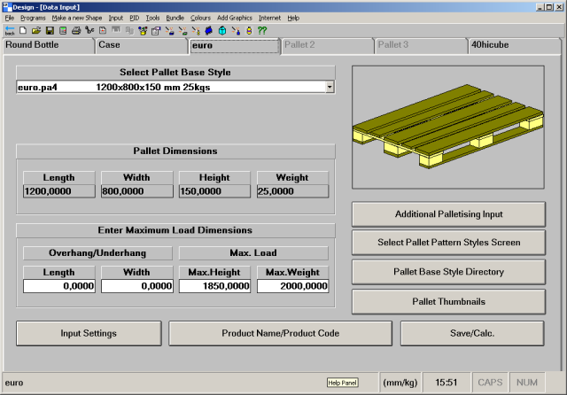The image size is (567, 395).
Task: Open the pallet base style dropdown arrow
Action: pos(330,87)
